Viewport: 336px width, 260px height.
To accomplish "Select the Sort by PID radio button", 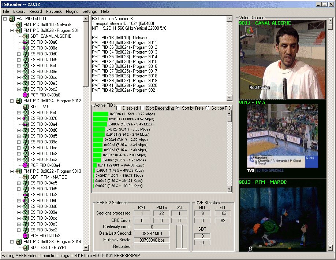I will (208, 108).
